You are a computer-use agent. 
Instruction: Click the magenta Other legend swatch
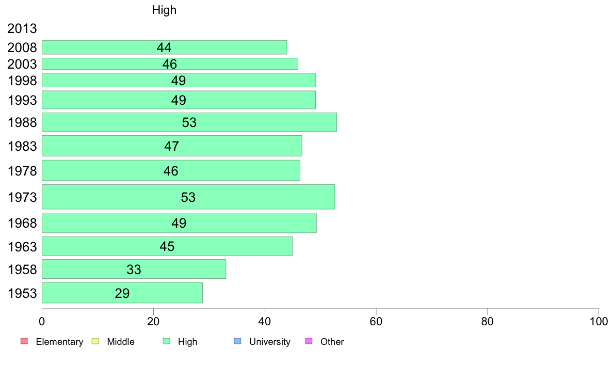point(309,341)
